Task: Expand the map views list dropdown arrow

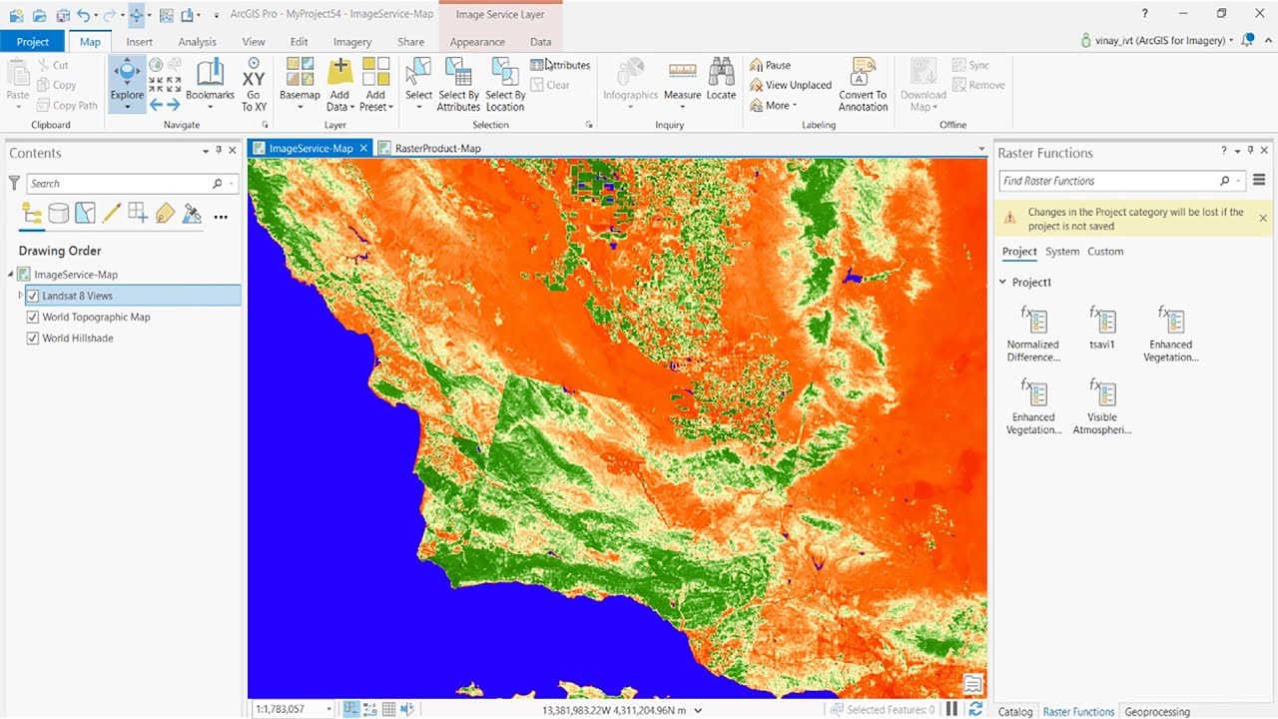Action: (x=982, y=149)
